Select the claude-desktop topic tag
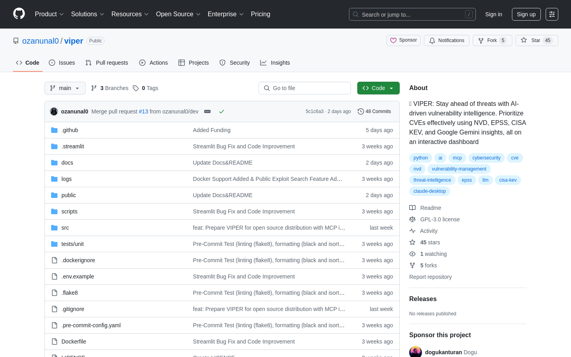This screenshot has height=357, width=571. click(429, 191)
